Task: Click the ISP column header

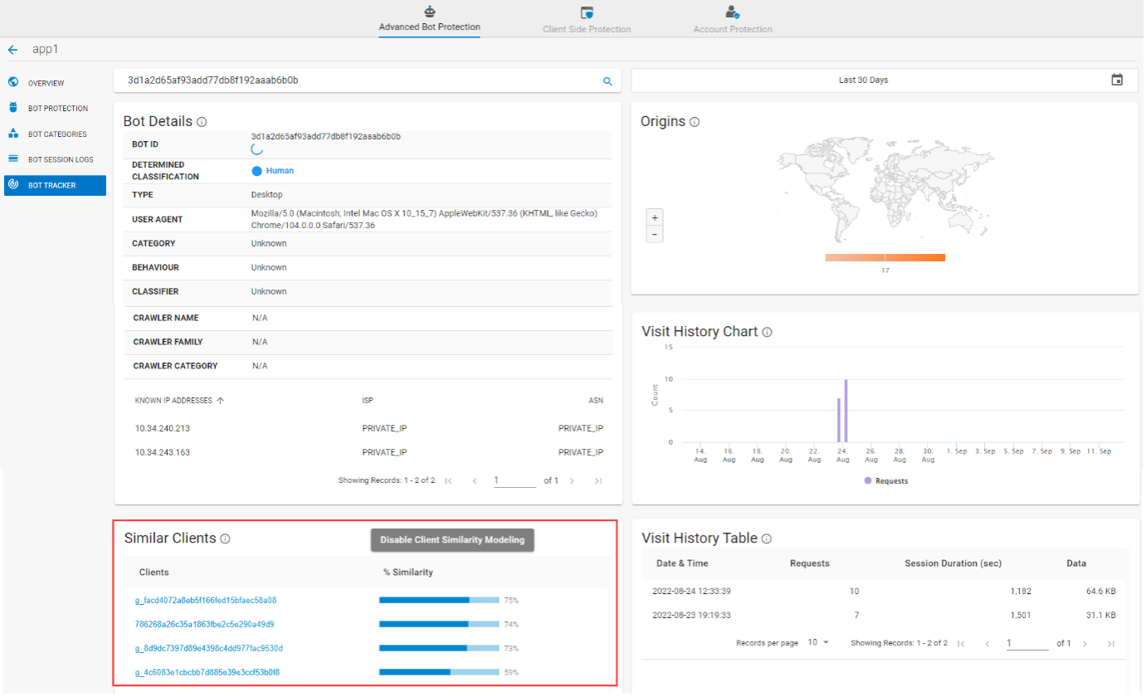Action: [x=368, y=400]
